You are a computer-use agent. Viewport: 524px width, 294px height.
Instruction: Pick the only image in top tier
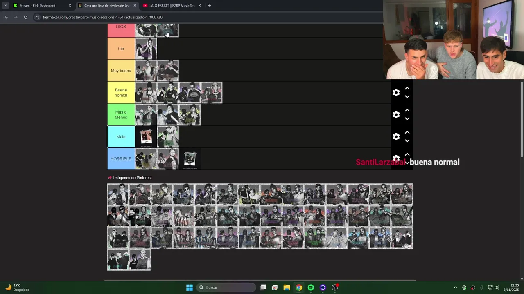click(146, 49)
